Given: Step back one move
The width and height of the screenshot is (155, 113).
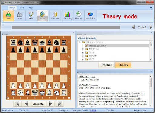Looking at the screenshot, I should tap(26, 104).
